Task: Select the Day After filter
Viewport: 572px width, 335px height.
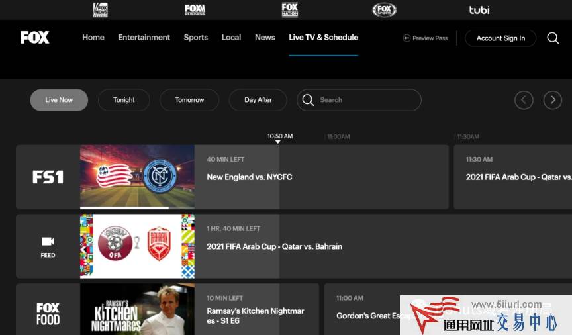Action: (x=258, y=99)
